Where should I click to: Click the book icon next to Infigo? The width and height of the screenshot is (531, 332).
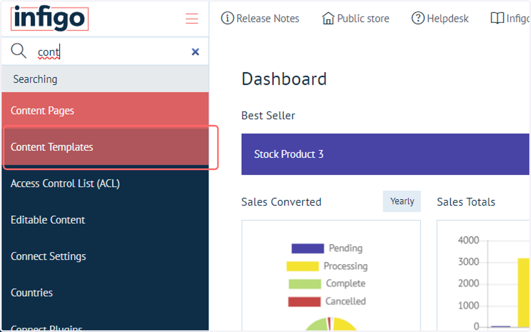click(x=497, y=19)
